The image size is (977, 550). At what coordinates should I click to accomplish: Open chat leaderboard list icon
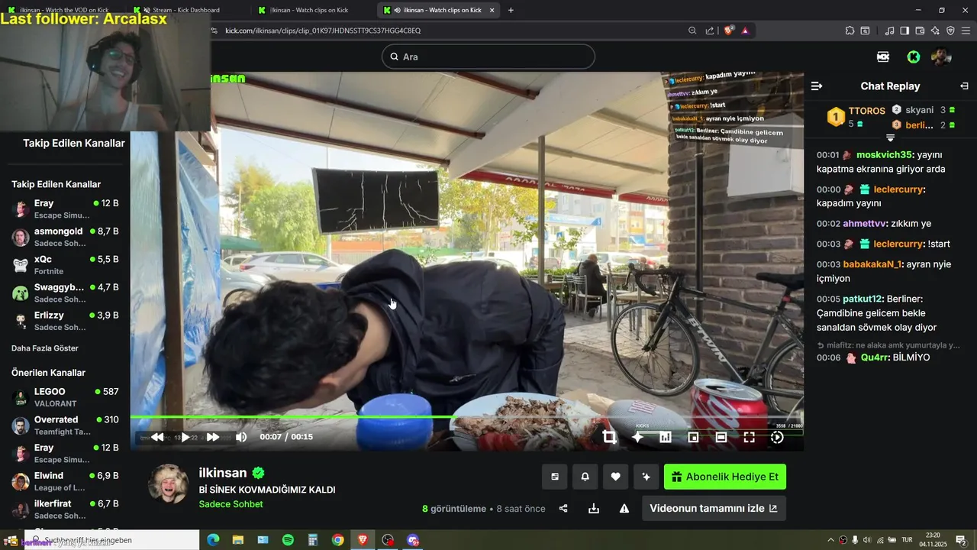817,86
